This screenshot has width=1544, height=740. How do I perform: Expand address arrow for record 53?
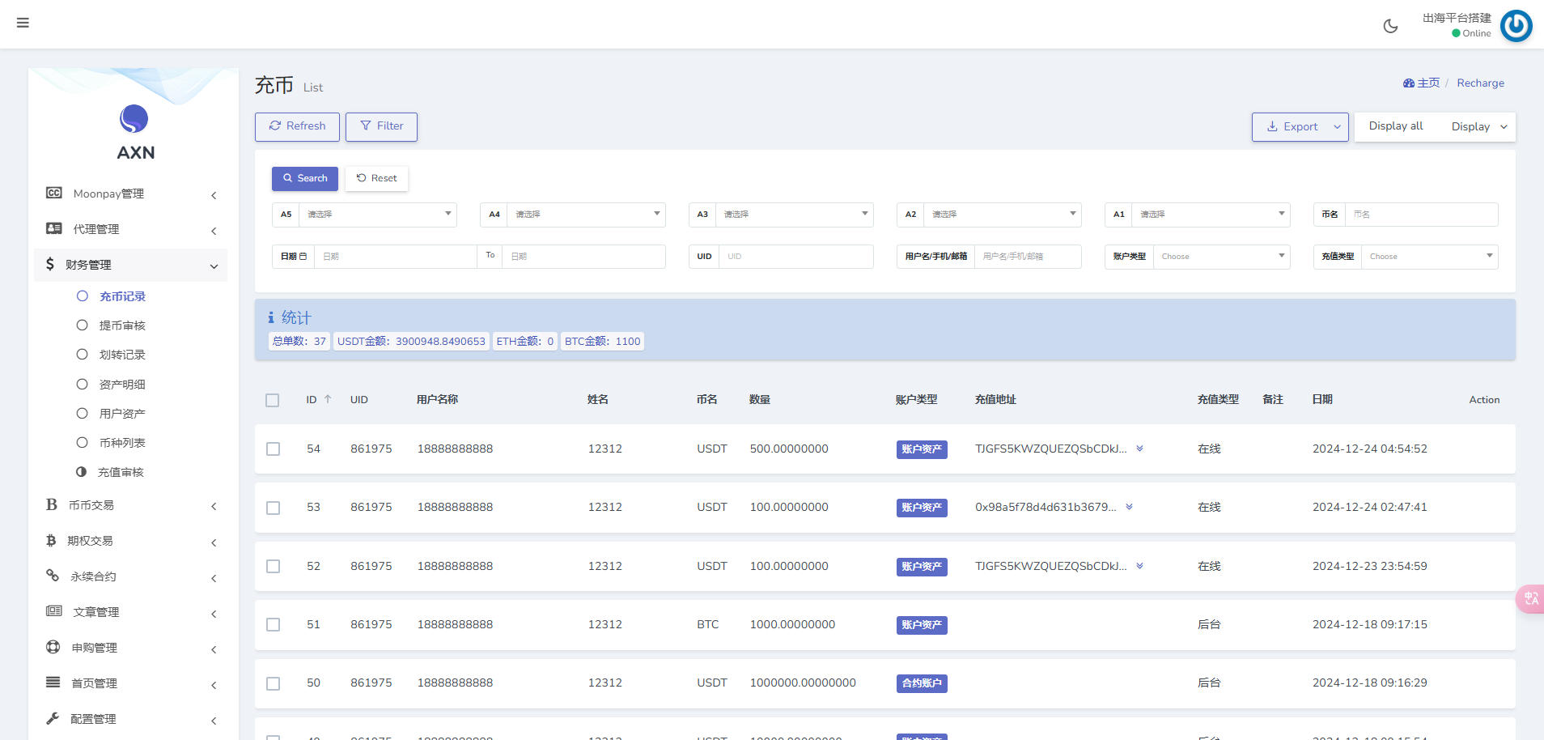(x=1129, y=507)
